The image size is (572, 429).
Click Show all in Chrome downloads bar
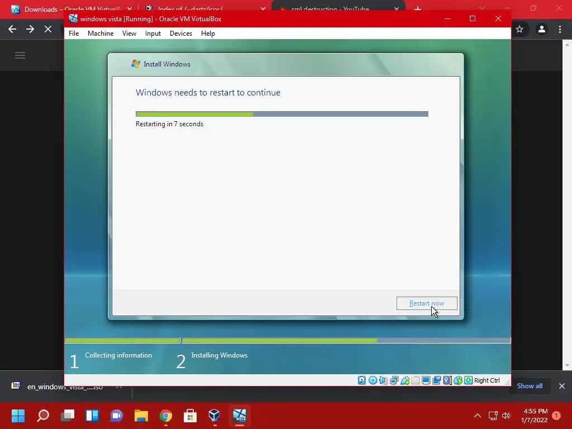530,386
